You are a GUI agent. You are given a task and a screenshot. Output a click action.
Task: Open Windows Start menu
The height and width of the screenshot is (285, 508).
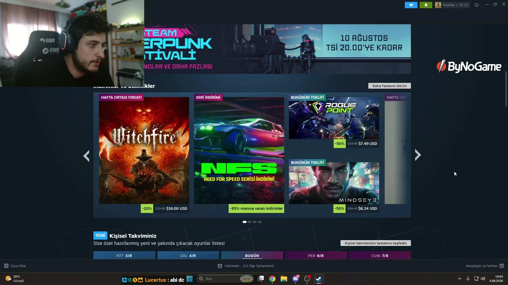coord(189,279)
